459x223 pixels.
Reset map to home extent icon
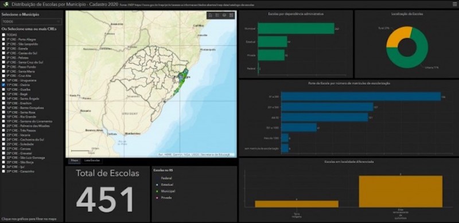(x=210, y=15)
